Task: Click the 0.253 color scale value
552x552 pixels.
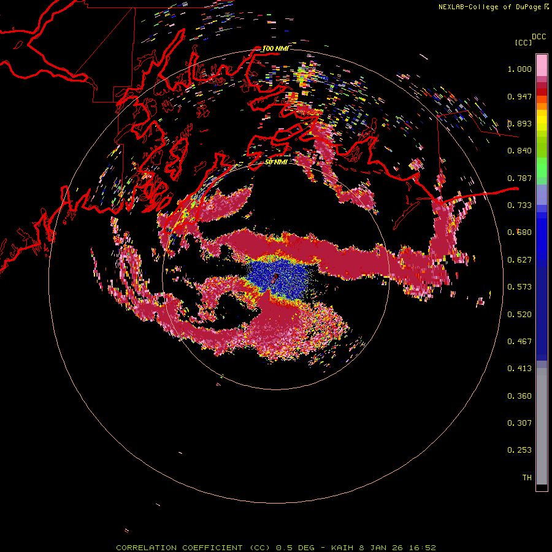Action: [x=519, y=450]
